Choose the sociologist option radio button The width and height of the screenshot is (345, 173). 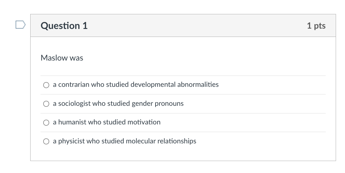coord(46,104)
